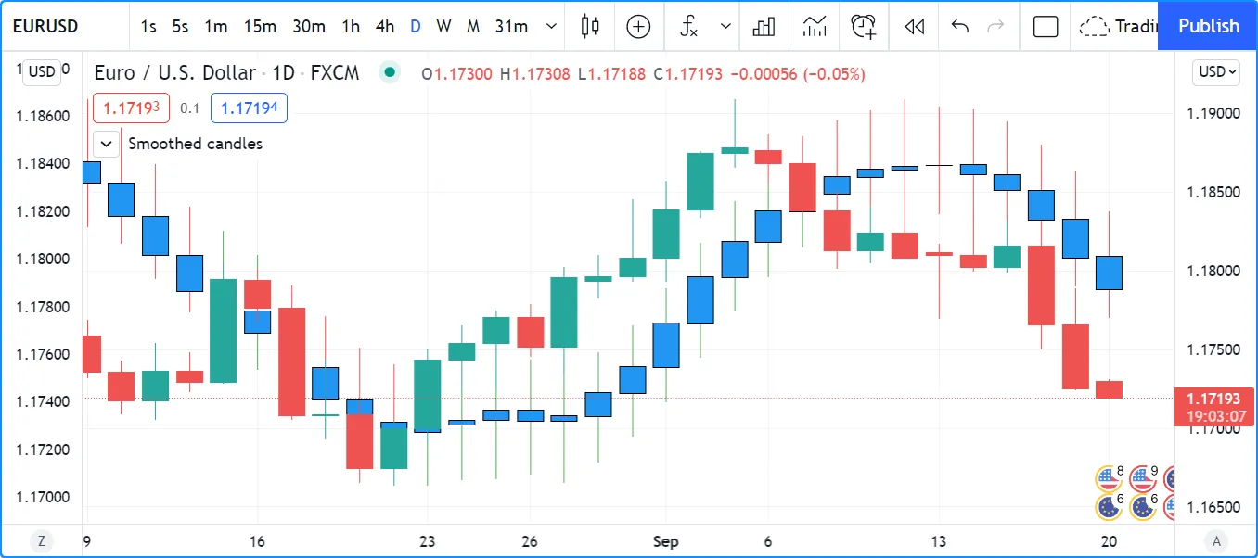Undo the last chart action

coord(960,26)
